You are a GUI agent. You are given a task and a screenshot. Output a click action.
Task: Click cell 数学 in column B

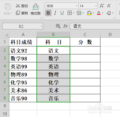54,58
